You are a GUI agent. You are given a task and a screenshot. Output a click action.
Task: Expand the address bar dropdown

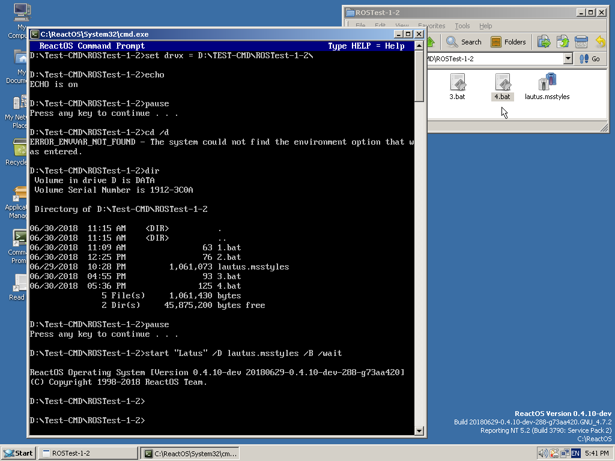(568, 59)
